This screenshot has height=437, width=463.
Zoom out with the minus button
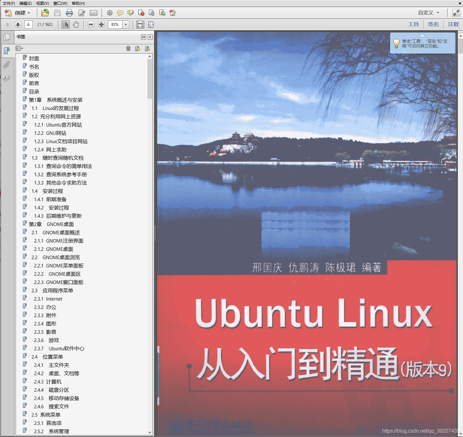pos(91,24)
